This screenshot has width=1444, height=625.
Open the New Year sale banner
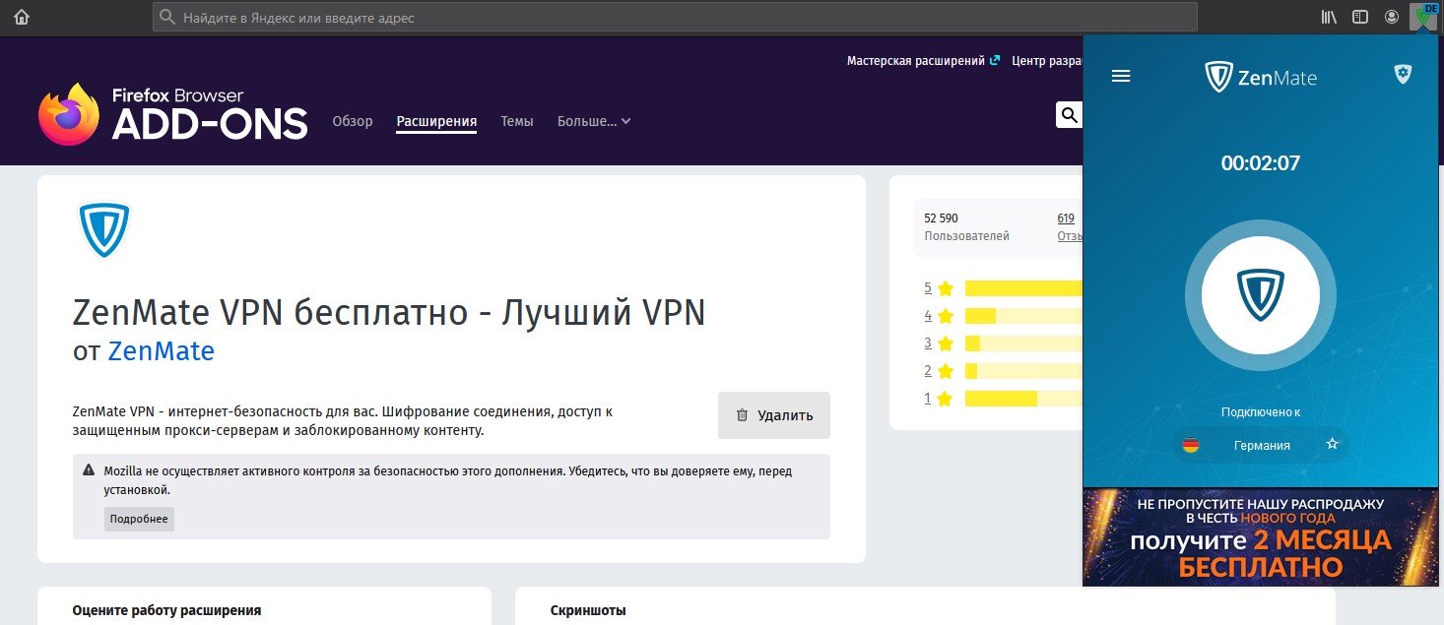click(1261, 536)
